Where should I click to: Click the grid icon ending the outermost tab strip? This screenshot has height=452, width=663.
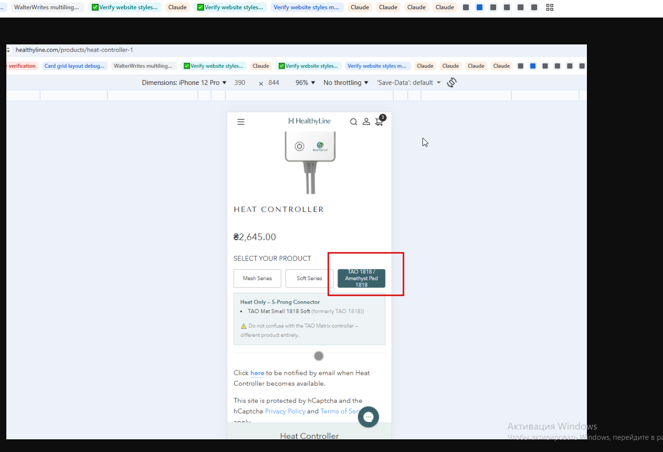point(550,7)
